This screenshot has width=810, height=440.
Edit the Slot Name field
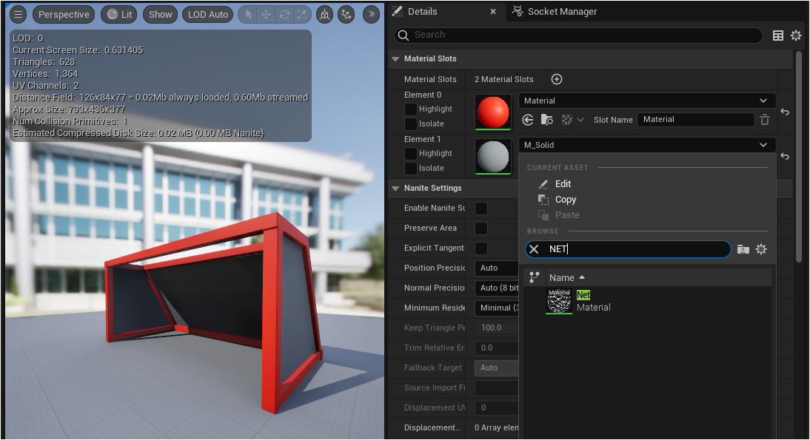(695, 119)
